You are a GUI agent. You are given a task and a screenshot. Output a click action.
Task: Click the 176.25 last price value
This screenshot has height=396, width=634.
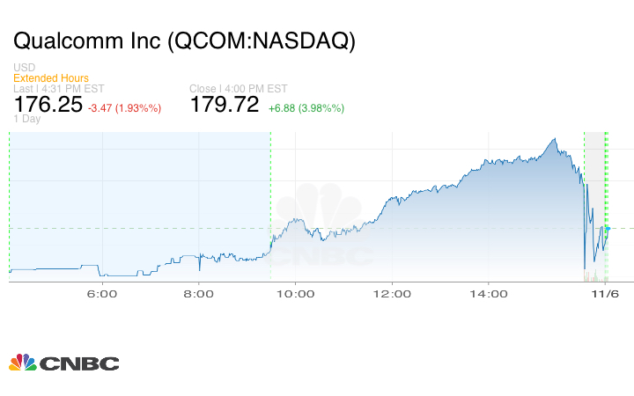48,106
